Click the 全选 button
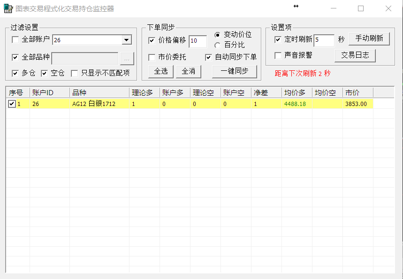 (161, 71)
